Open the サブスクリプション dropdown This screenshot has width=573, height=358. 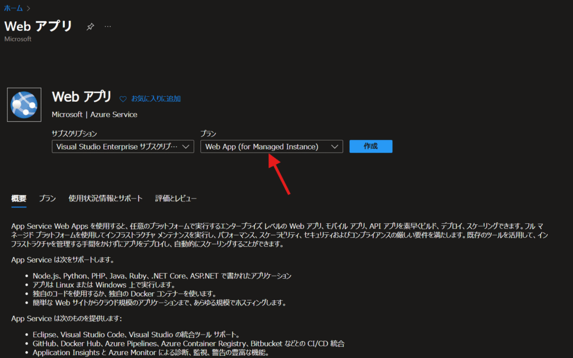pos(123,147)
